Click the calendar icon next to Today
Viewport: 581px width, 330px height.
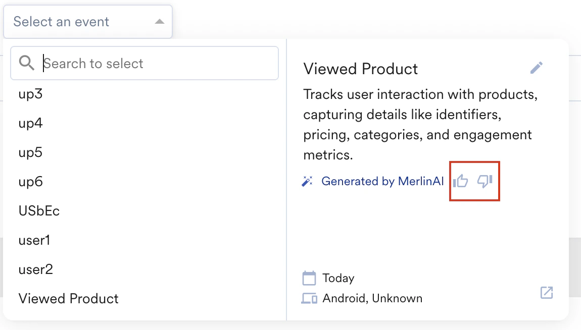coord(309,278)
